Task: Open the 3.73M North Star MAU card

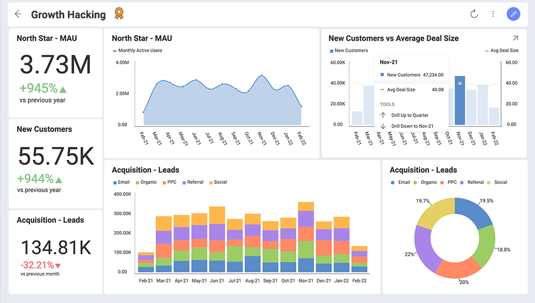Action: (x=55, y=72)
